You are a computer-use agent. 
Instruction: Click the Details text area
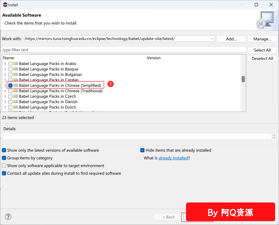click(x=137, y=136)
